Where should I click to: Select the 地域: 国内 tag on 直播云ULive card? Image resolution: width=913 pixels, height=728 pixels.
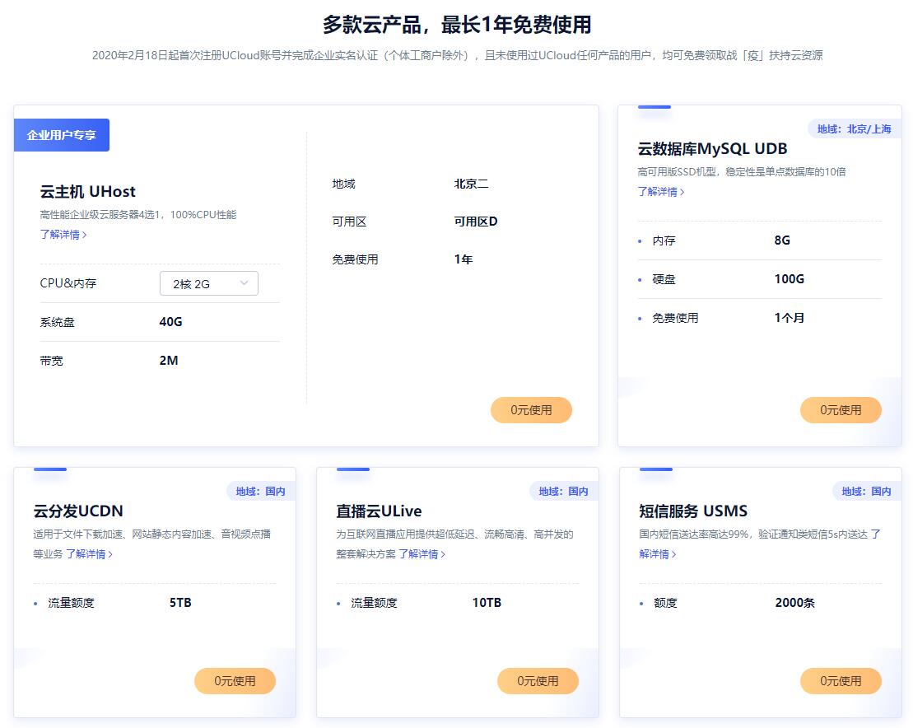click(563, 490)
